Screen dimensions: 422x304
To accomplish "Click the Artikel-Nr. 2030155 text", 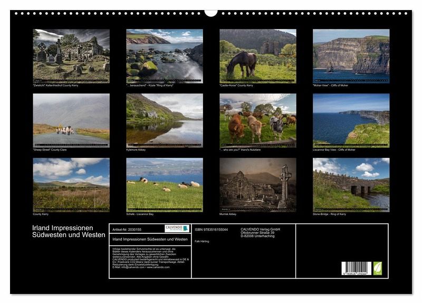I will [127, 230].
